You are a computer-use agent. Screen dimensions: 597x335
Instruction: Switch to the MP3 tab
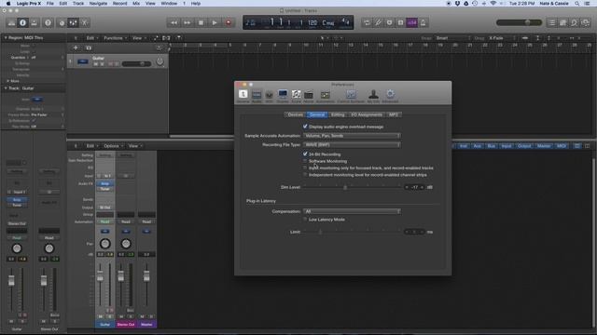click(x=394, y=114)
